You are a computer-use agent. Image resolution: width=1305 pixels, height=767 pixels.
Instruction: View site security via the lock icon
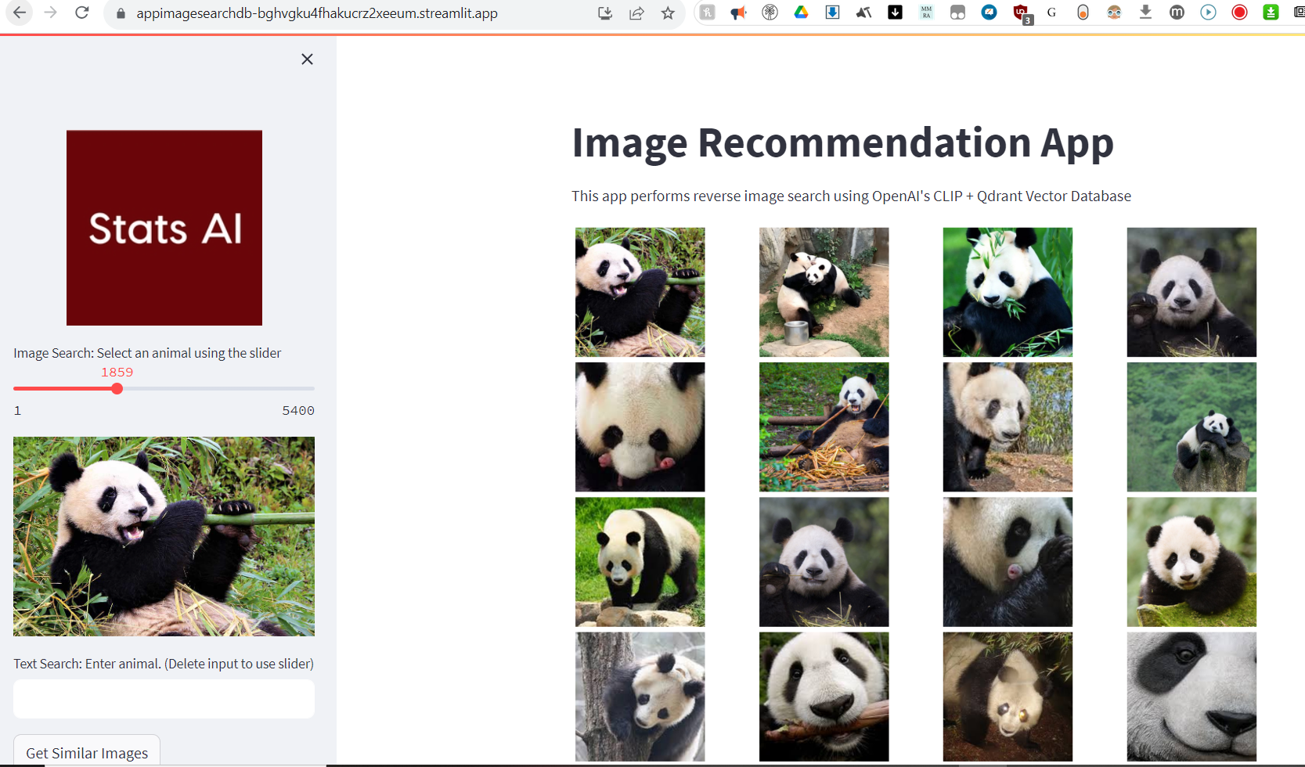coord(120,13)
